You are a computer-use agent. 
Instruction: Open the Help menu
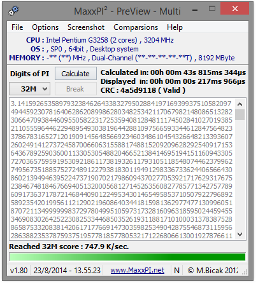pyautogui.click(x=175, y=27)
